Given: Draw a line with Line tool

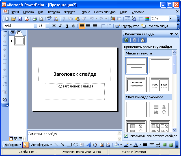Looking at the screenshot, I should click(x=56, y=145).
